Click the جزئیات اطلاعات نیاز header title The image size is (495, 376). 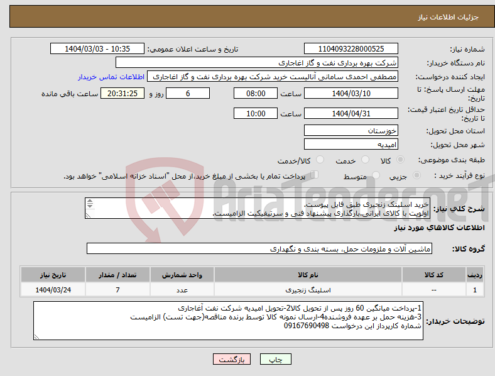click(448, 17)
